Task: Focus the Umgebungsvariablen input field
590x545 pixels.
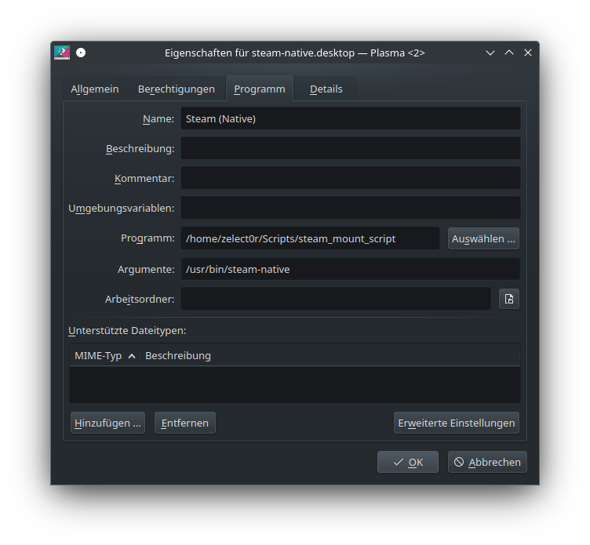Action: [351, 208]
